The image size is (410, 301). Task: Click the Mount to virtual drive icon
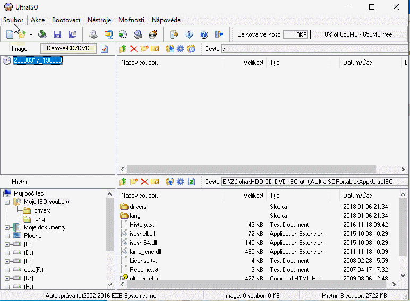coord(138,34)
